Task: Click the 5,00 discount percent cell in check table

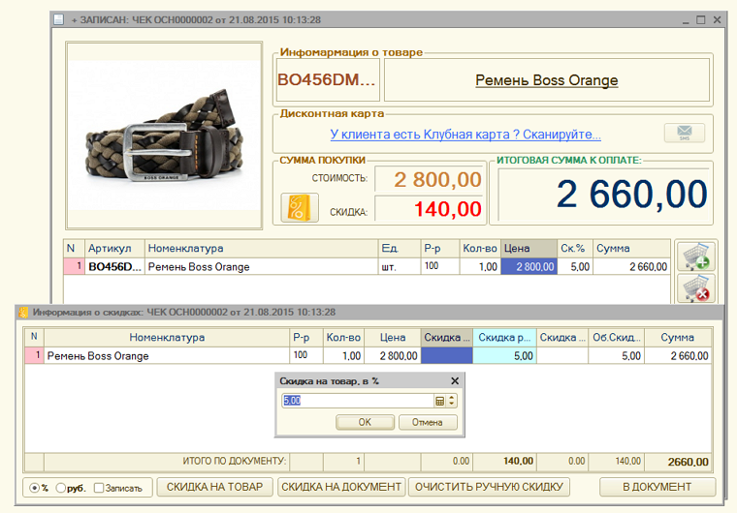Action: [574, 266]
